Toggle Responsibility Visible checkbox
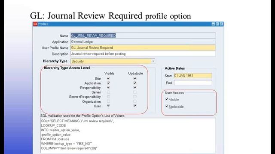Image resolution: width=275 pixels, height=154 pixels. (108, 87)
